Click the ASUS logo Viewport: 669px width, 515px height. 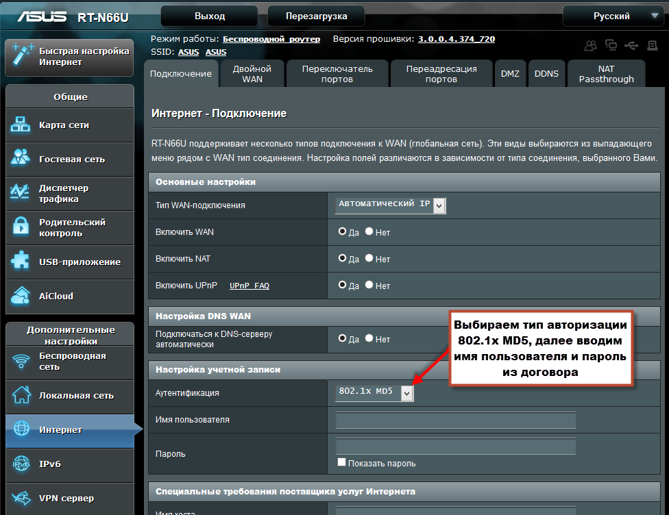[x=42, y=16]
